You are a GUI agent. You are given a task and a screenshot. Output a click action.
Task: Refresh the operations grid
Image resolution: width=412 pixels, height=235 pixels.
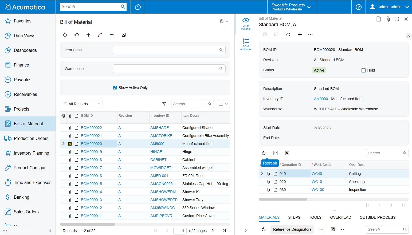click(x=264, y=153)
